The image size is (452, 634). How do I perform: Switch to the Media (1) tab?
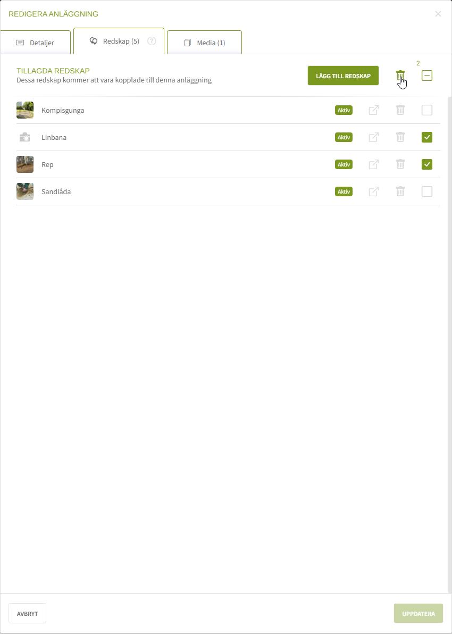pos(205,43)
